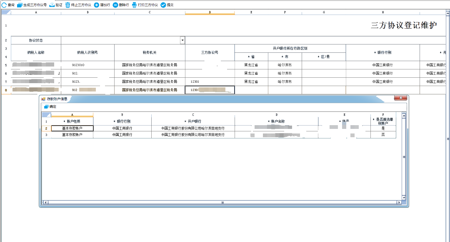The height and width of the screenshot is (242, 450).
Task: Click 中国工商银行 in dialog row 2
Action: click(x=122, y=128)
